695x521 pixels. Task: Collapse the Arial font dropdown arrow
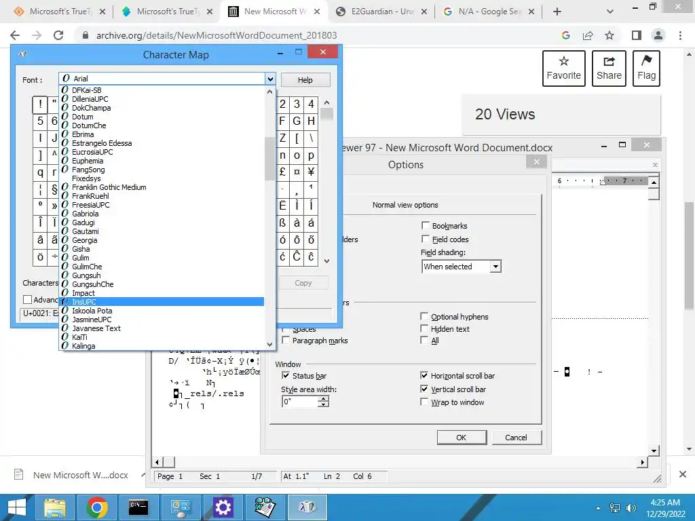tap(270, 79)
